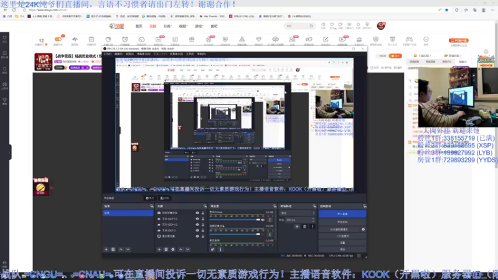Pop out the Scenes dock panel
Viewport: 498px width, 280px height.
point(151,207)
